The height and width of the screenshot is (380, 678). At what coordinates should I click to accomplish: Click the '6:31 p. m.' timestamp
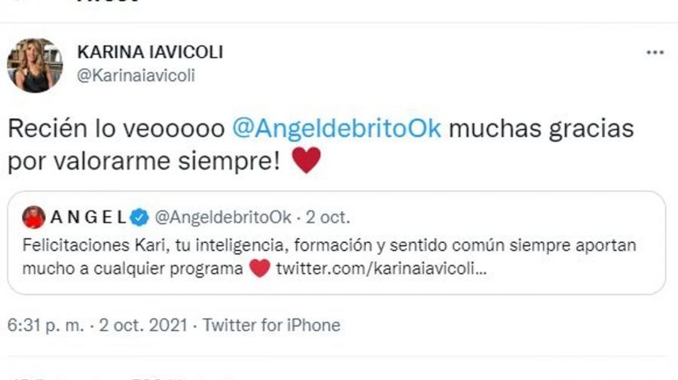(x=46, y=325)
